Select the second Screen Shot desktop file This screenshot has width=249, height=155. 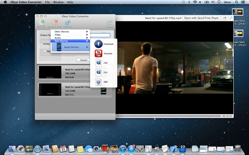238,33
